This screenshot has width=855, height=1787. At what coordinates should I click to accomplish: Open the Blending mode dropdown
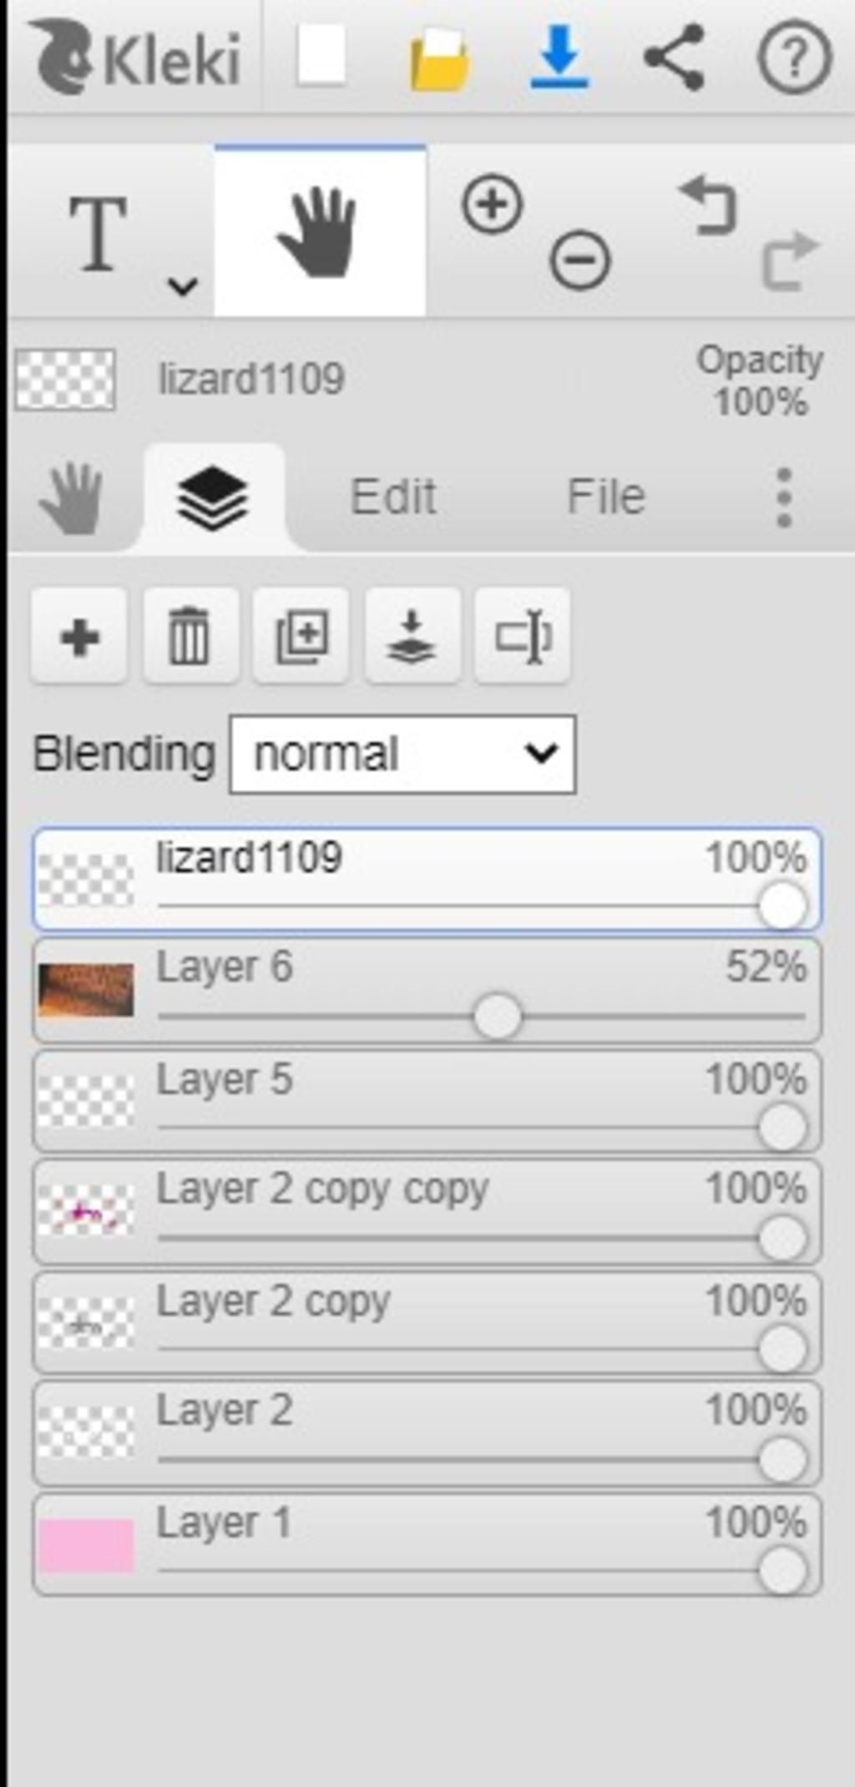(402, 755)
